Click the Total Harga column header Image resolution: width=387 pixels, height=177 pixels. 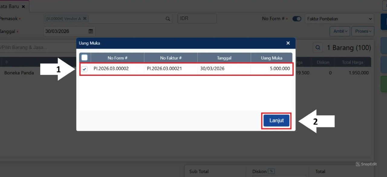pyautogui.click(x=352, y=63)
